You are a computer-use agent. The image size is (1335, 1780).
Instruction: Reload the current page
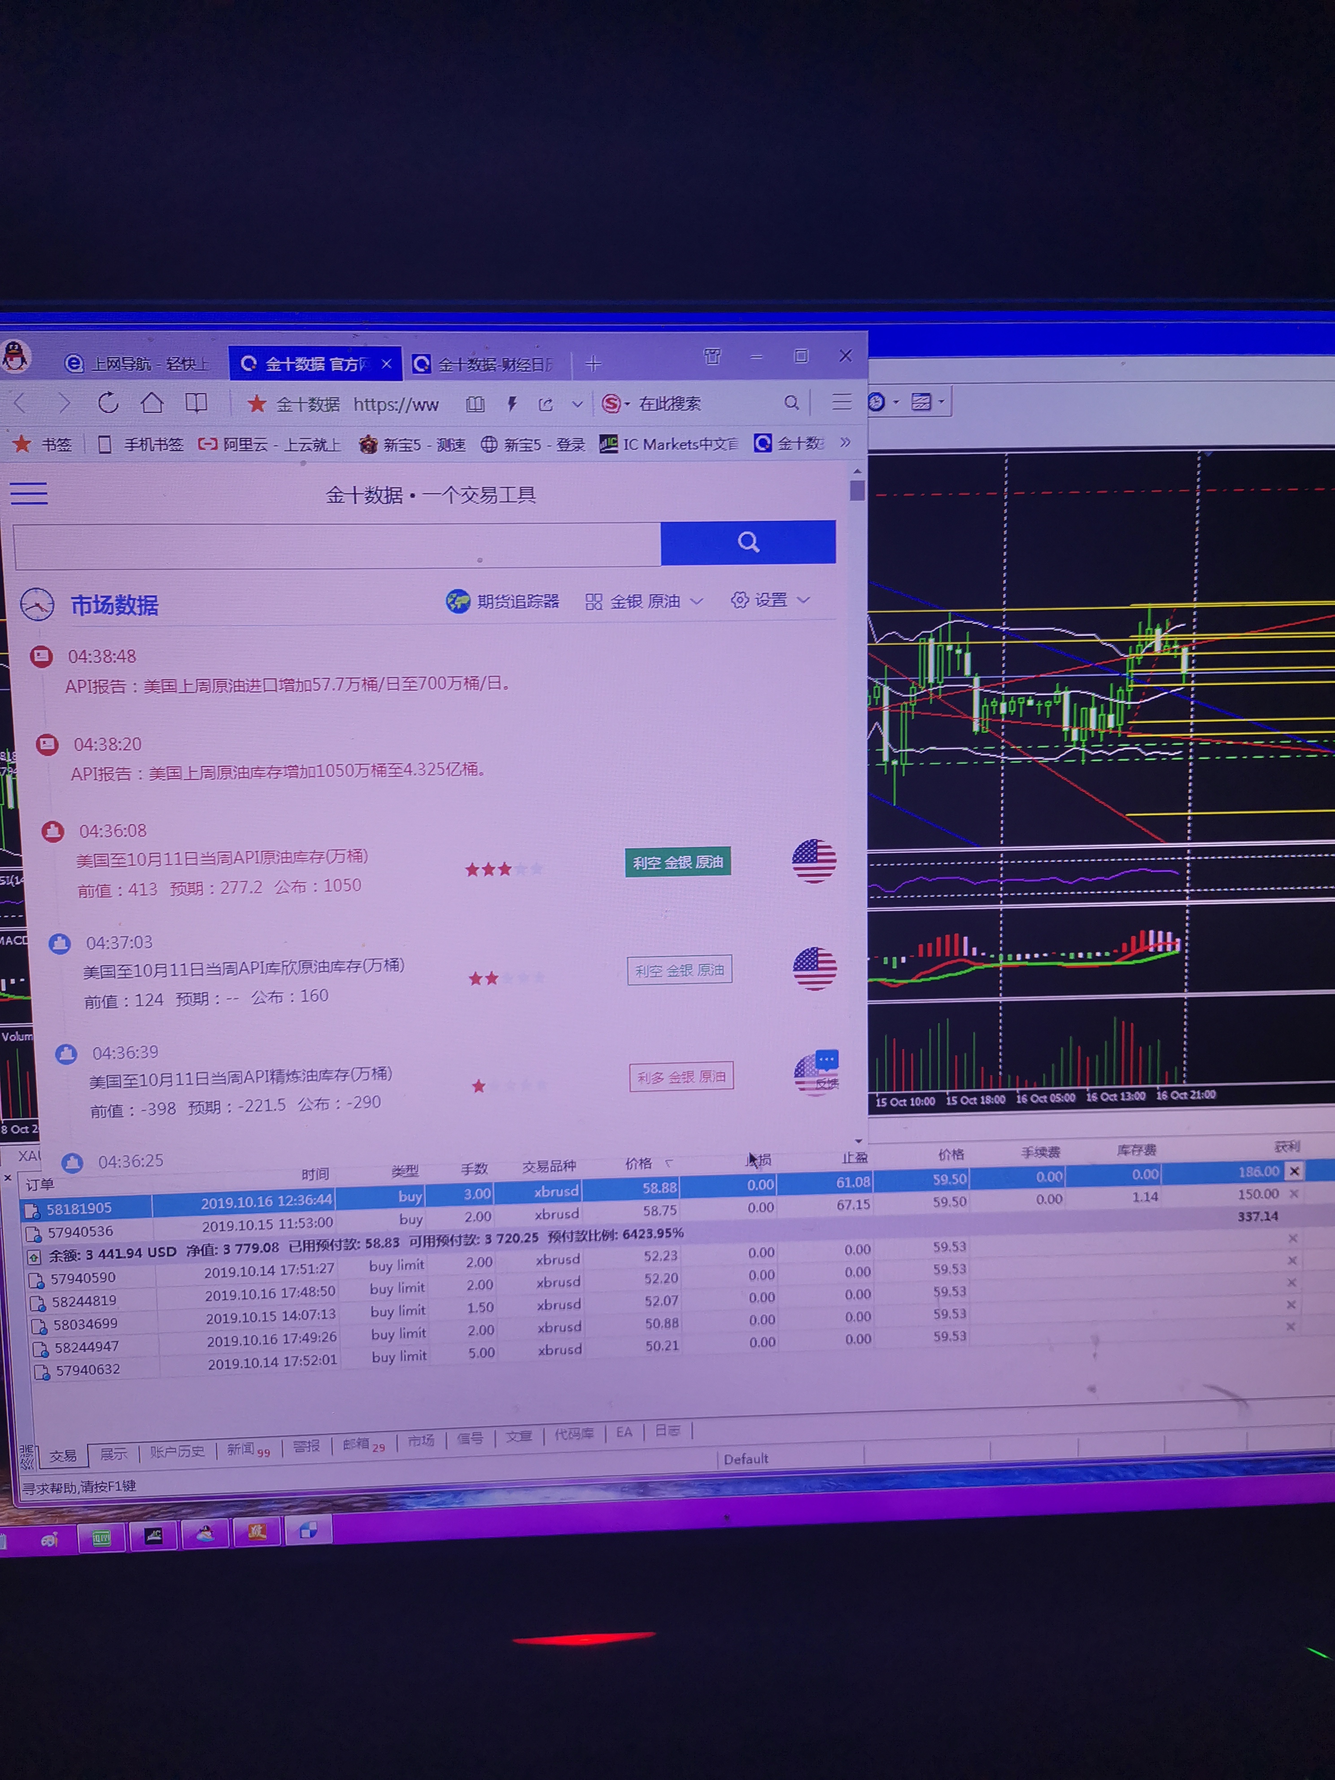[x=108, y=402]
